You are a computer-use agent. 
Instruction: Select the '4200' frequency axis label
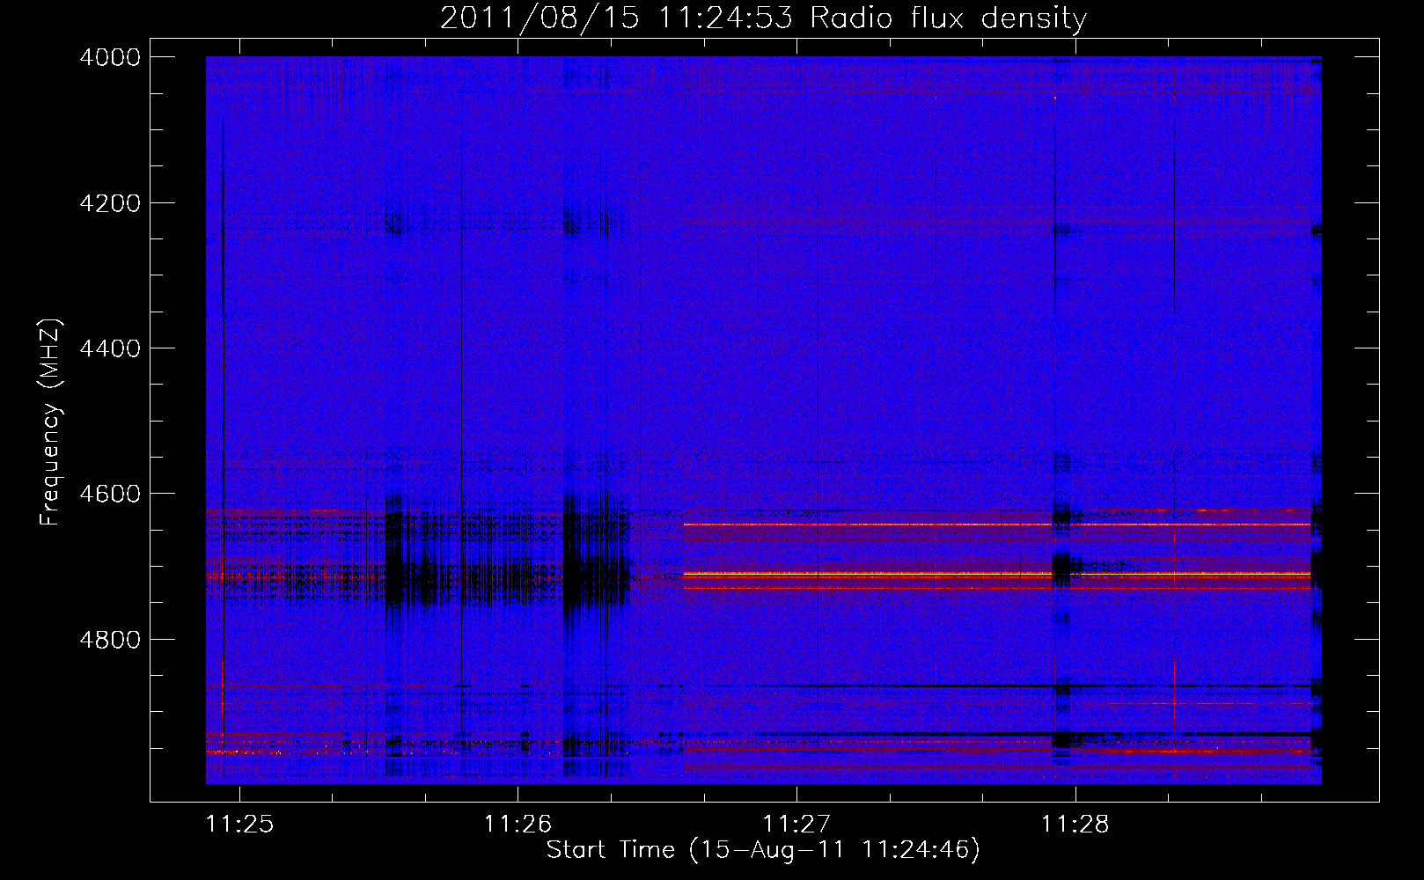(x=110, y=203)
